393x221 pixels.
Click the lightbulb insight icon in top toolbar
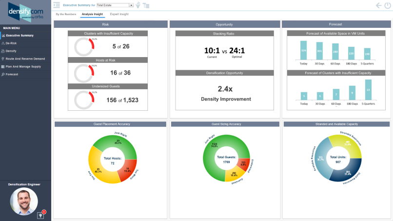138,5
